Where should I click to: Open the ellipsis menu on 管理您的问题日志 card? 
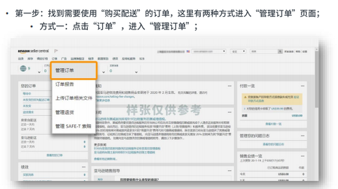pyautogui.click(x=303, y=136)
